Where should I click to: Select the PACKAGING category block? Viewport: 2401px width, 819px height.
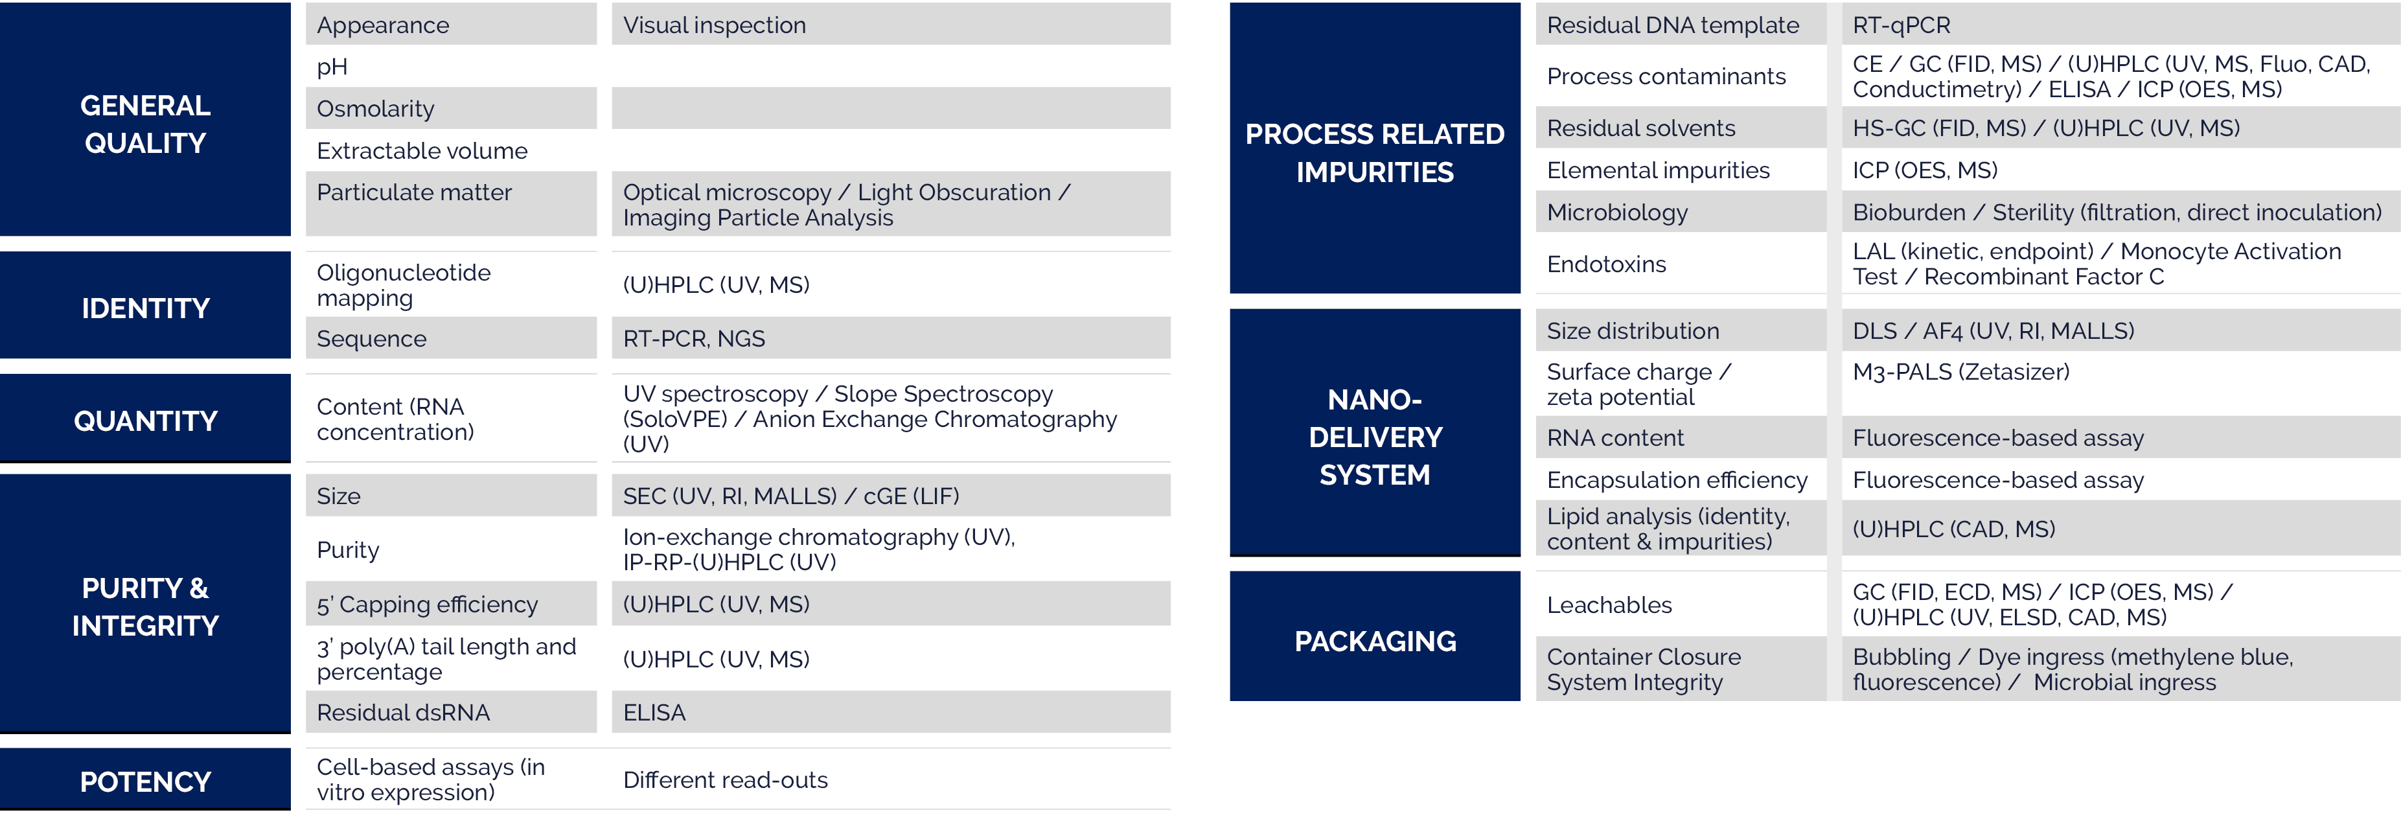(1375, 636)
